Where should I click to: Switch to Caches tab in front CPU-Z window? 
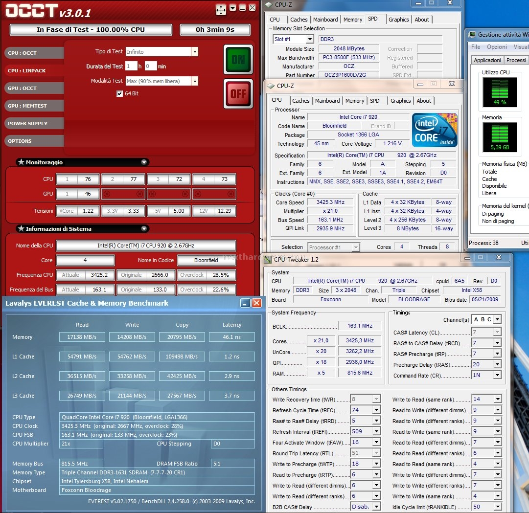tap(300, 101)
